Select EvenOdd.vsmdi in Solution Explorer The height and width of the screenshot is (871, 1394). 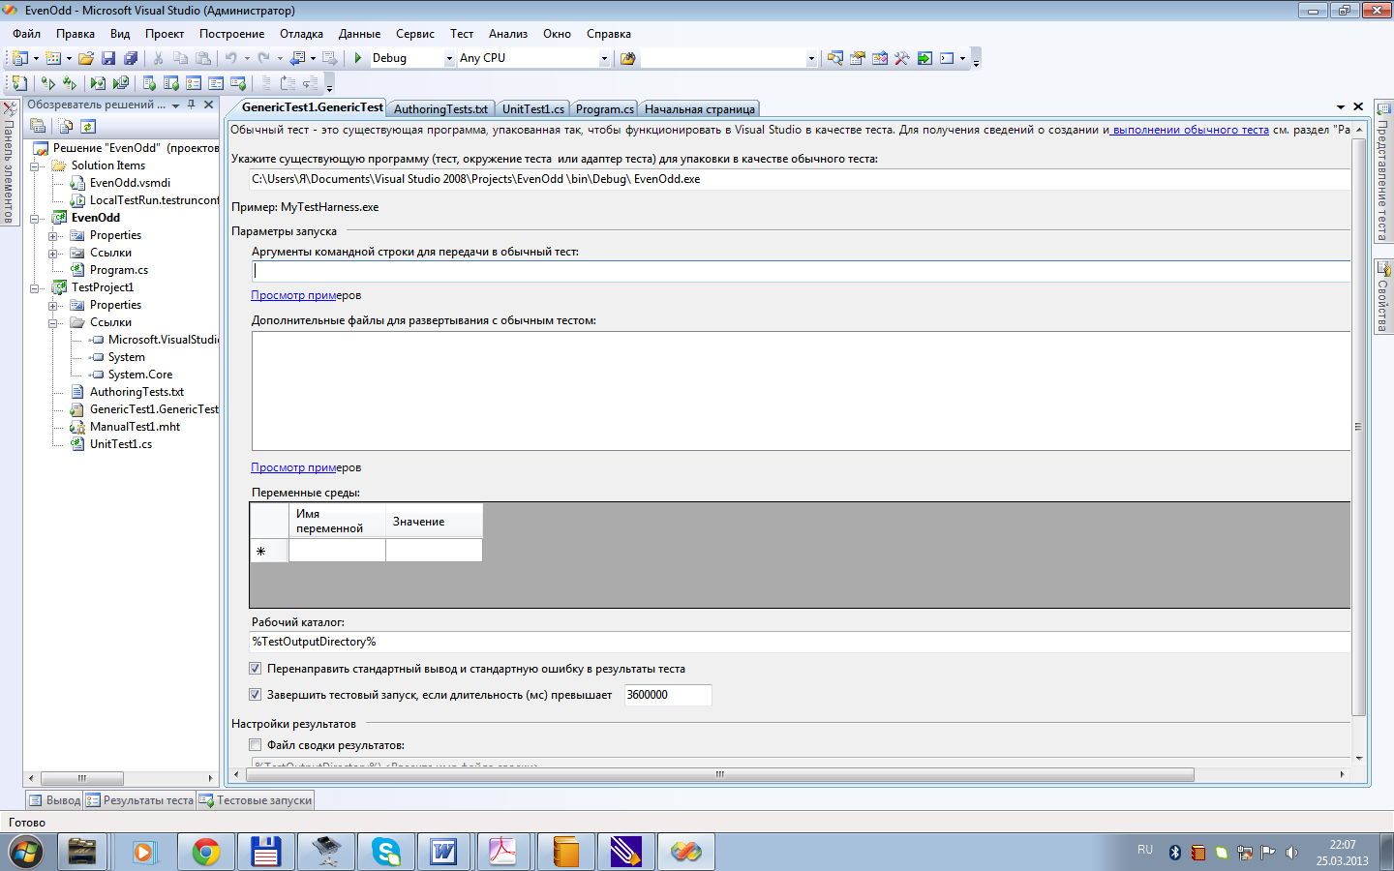(x=130, y=183)
